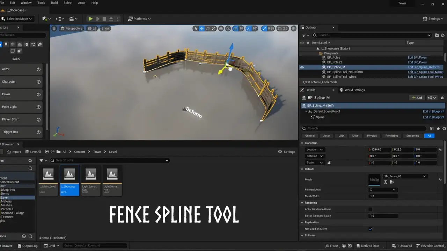Select the translate tool in the viewport toolbar
The image size is (447, 251).
coord(202,29)
